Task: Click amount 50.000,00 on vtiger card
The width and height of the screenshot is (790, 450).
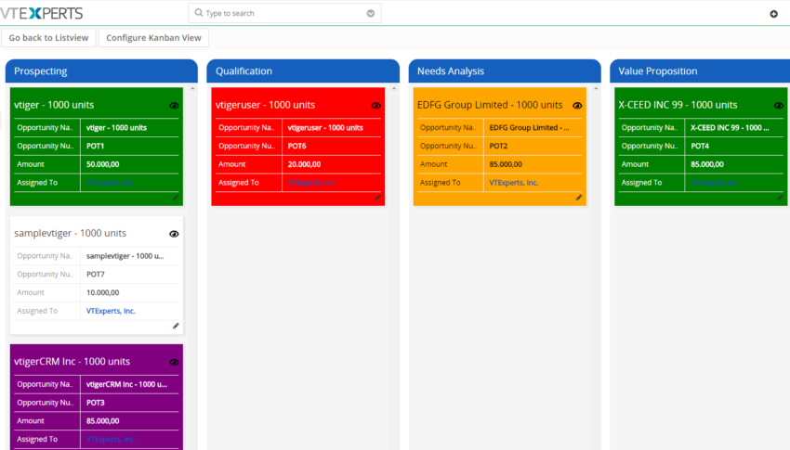Action: 103,164
